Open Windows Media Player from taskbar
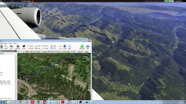Image resolution: width=186 pixels, height=104 pixels. 15,102
